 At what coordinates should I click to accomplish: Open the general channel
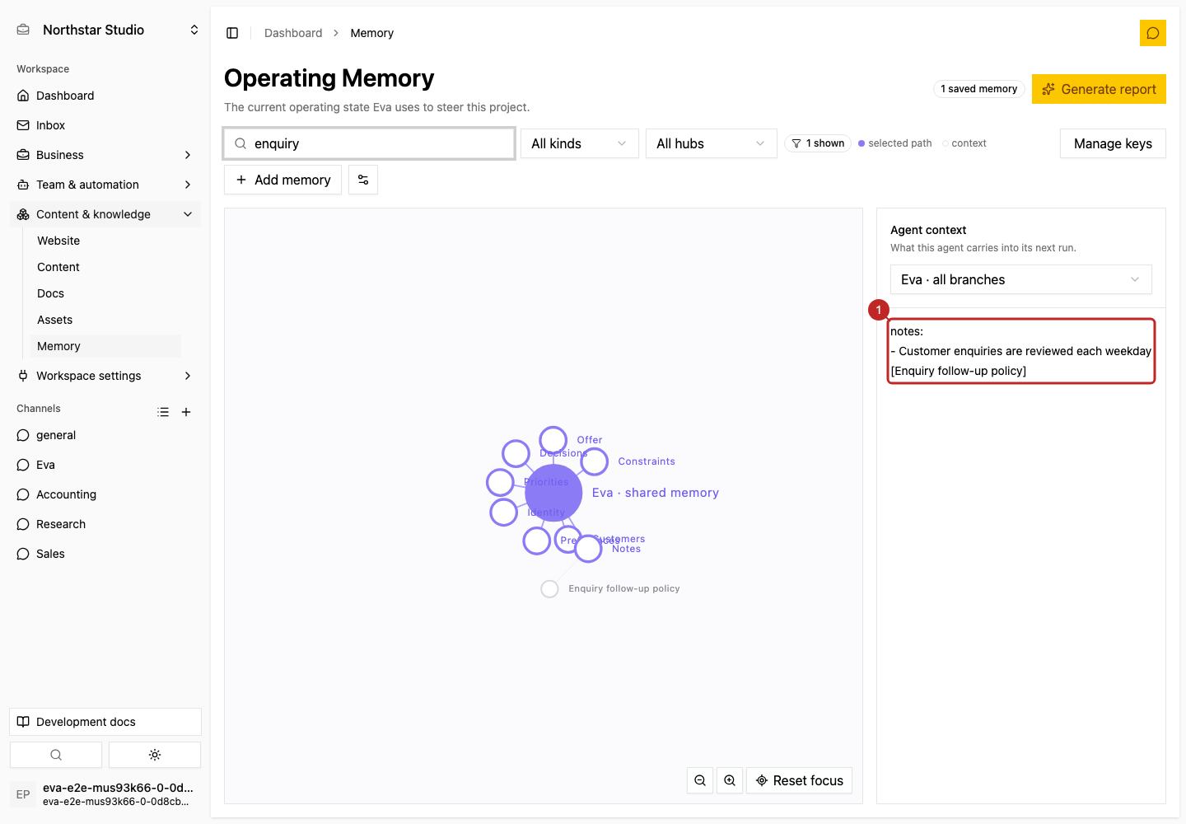point(105,435)
